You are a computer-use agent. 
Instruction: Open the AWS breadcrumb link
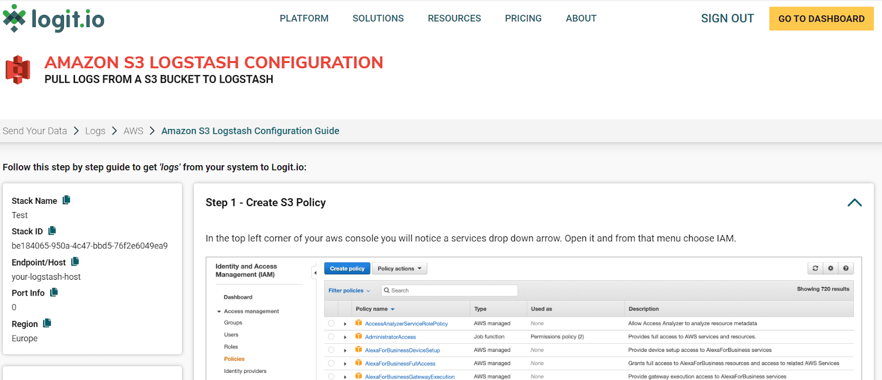[x=133, y=131]
